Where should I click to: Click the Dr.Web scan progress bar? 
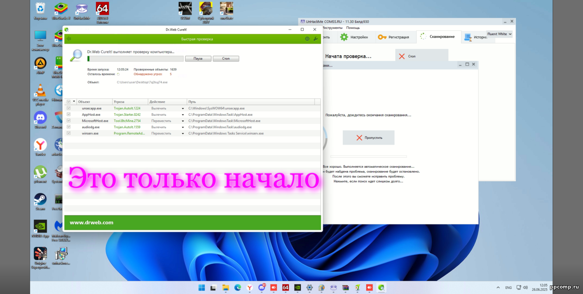[135, 58]
